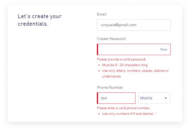
Task: Click the caret arrow beside Mobile
Action: click(166, 98)
